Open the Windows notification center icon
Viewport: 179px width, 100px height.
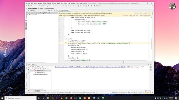[x=176, y=98]
